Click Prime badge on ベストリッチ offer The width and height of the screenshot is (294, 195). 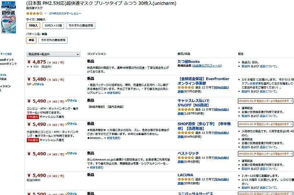click(71, 154)
